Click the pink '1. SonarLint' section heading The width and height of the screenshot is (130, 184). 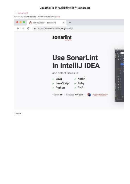coord(21,13)
